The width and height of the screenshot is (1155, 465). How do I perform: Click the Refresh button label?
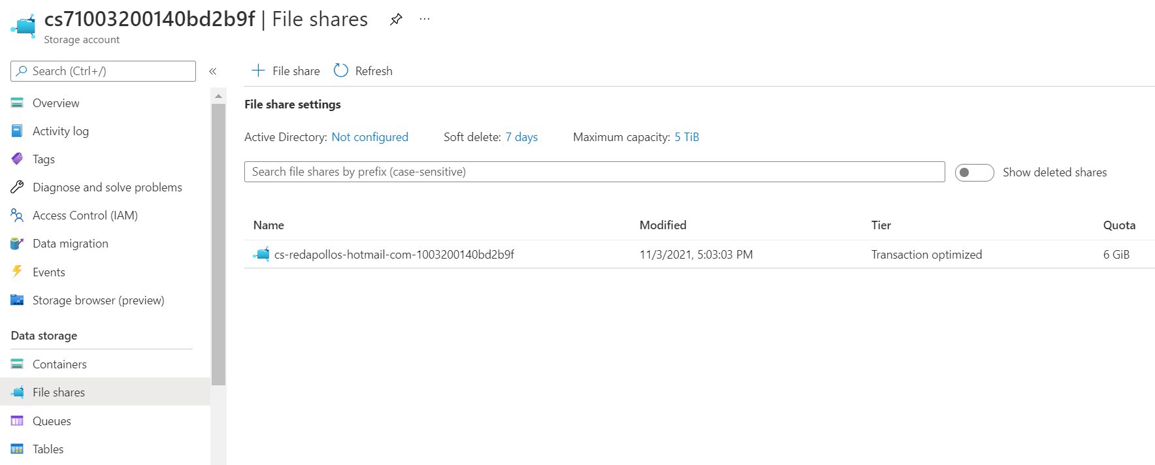374,71
